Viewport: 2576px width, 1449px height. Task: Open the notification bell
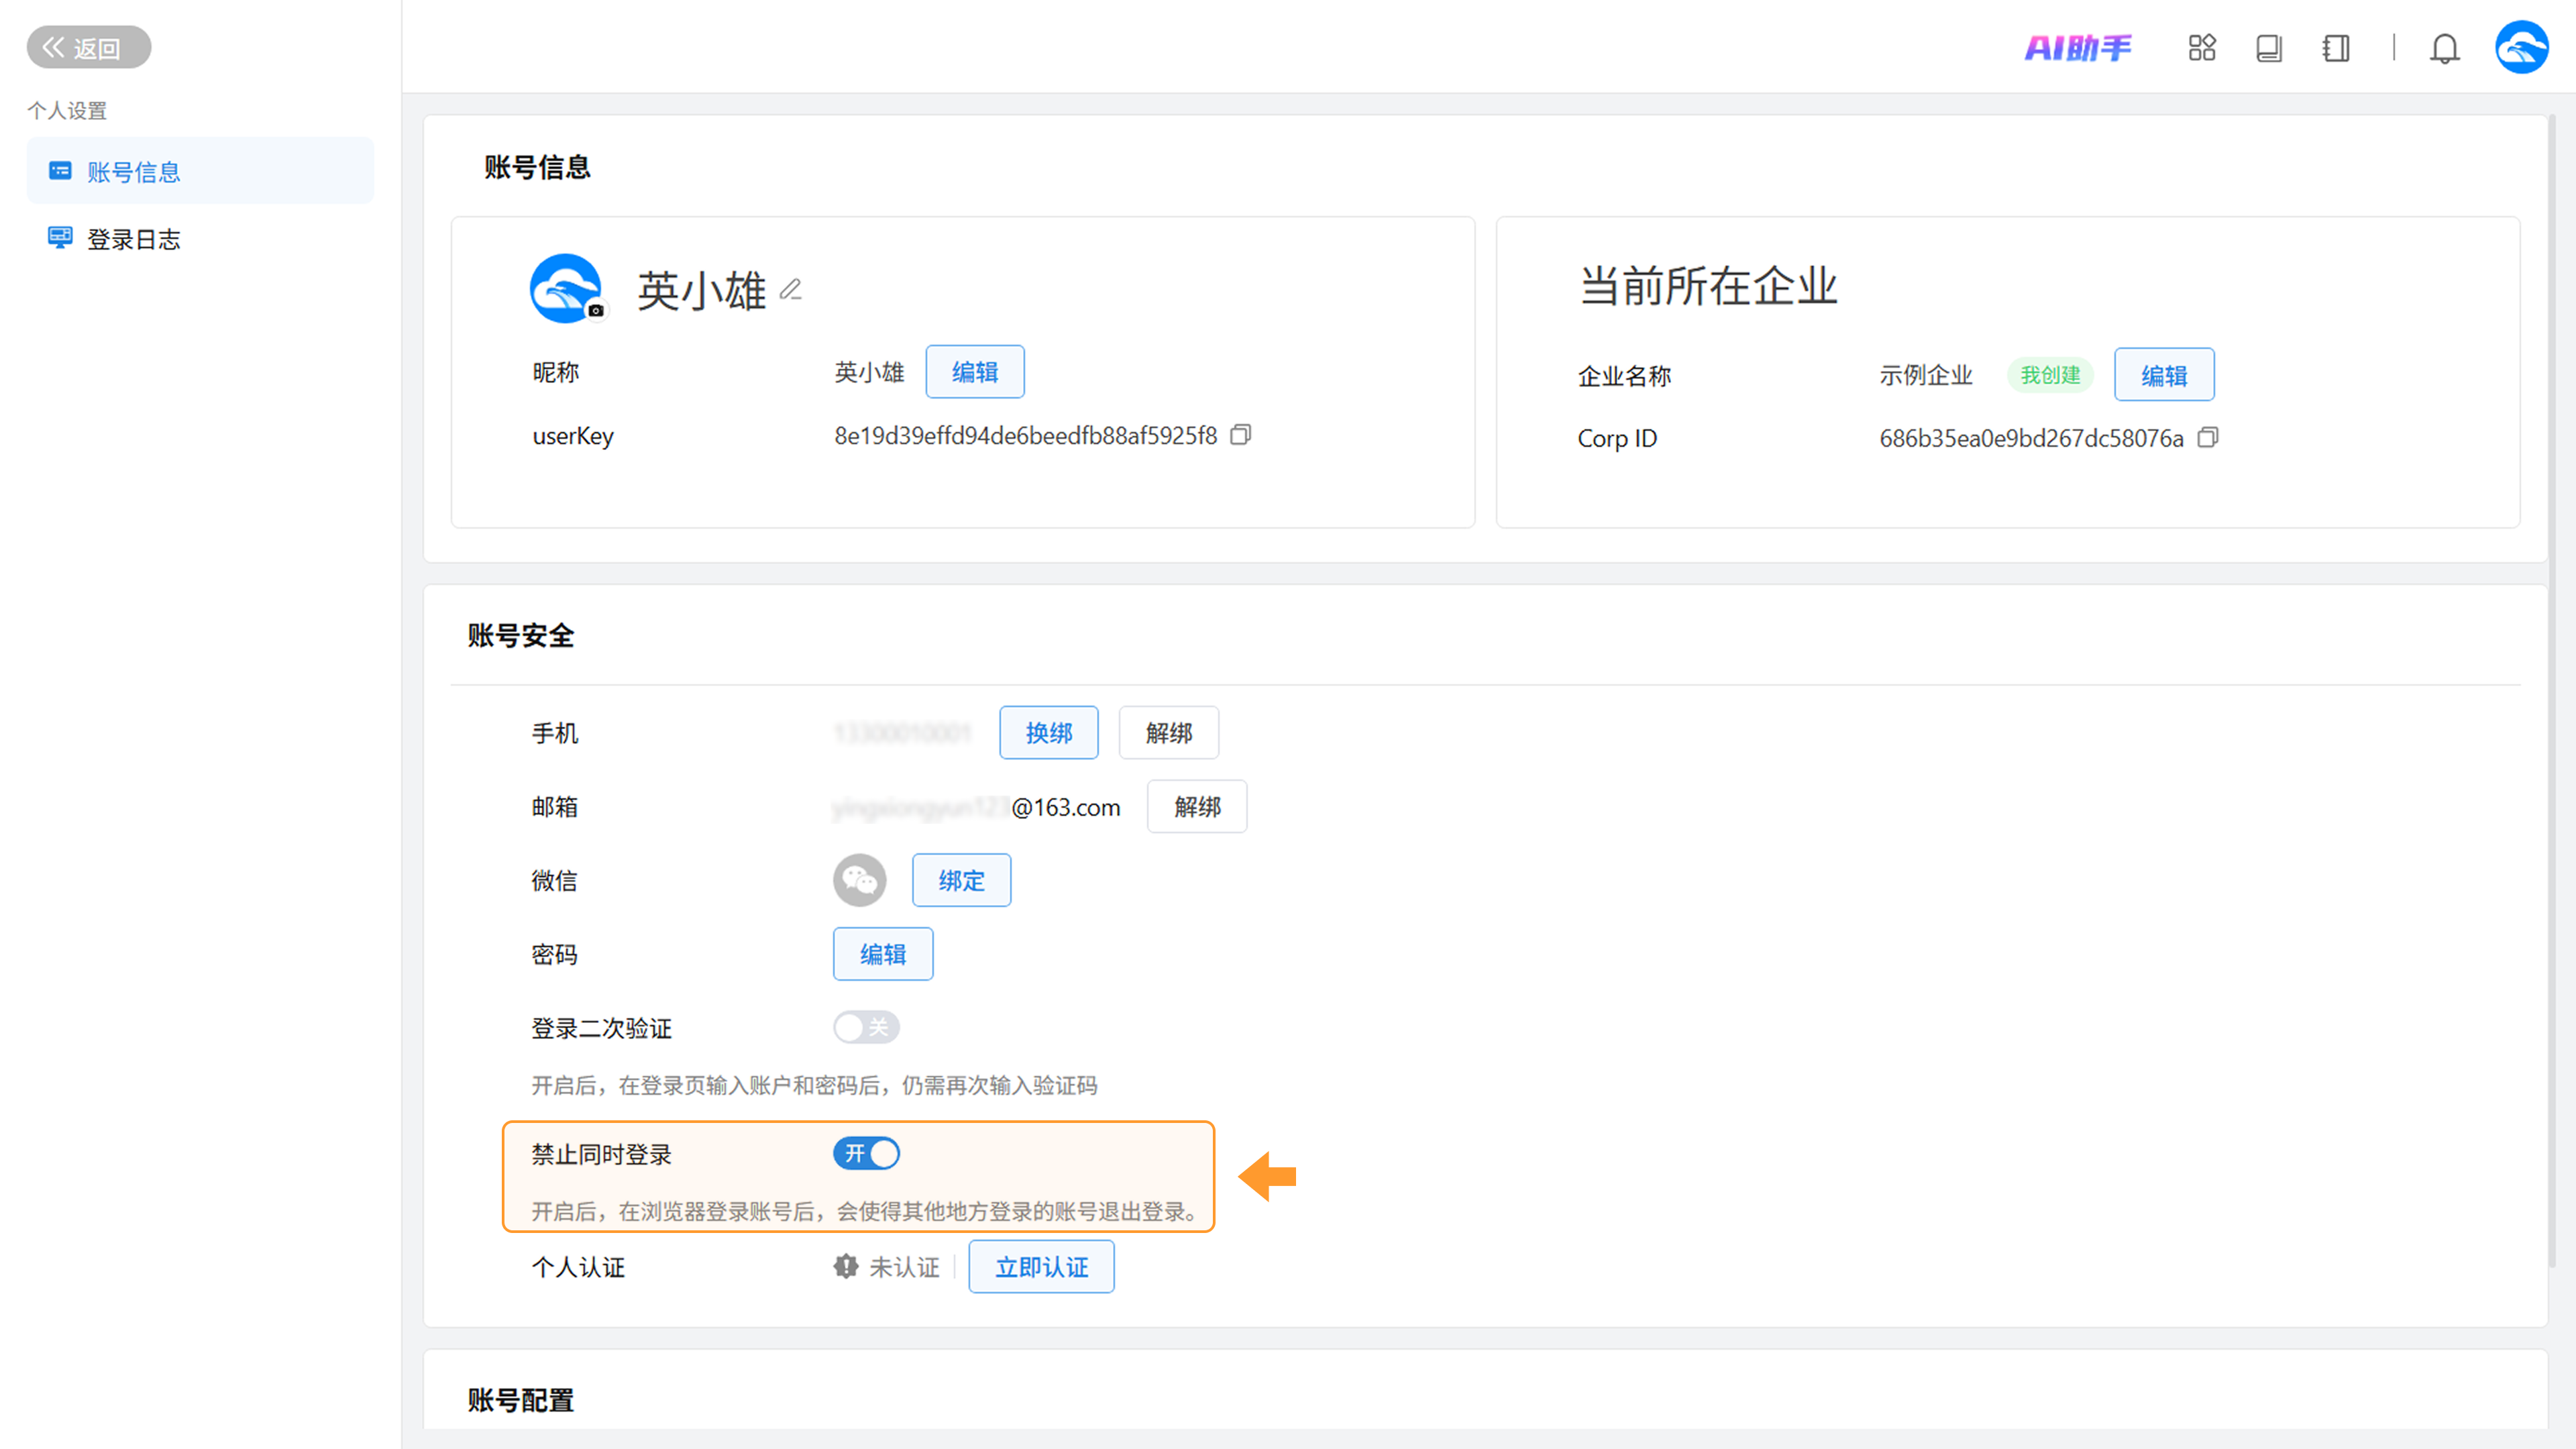pos(2444,48)
